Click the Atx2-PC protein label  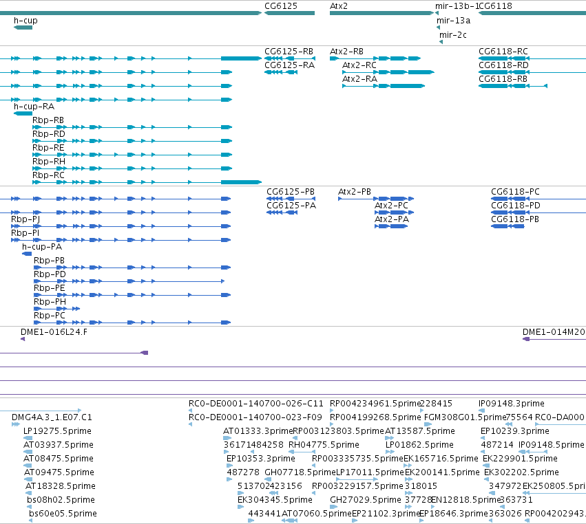coord(391,206)
